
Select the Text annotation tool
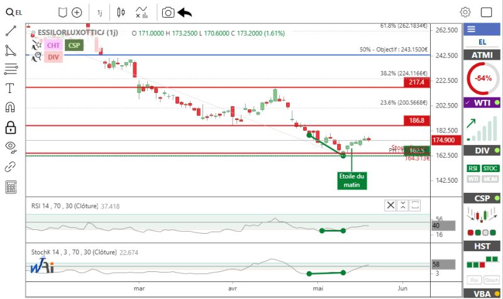pyautogui.click(x=10, y=88)
